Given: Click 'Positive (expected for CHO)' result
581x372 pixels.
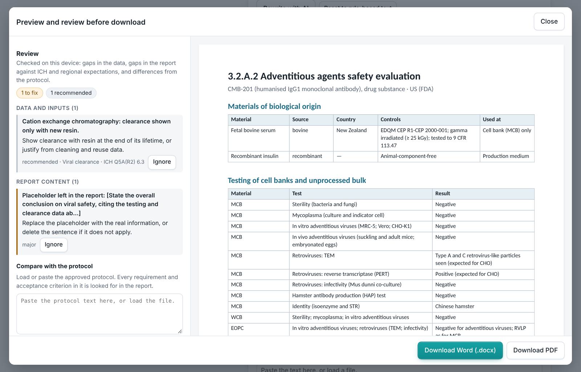Looking at the screenshot, I should point(483,274).
